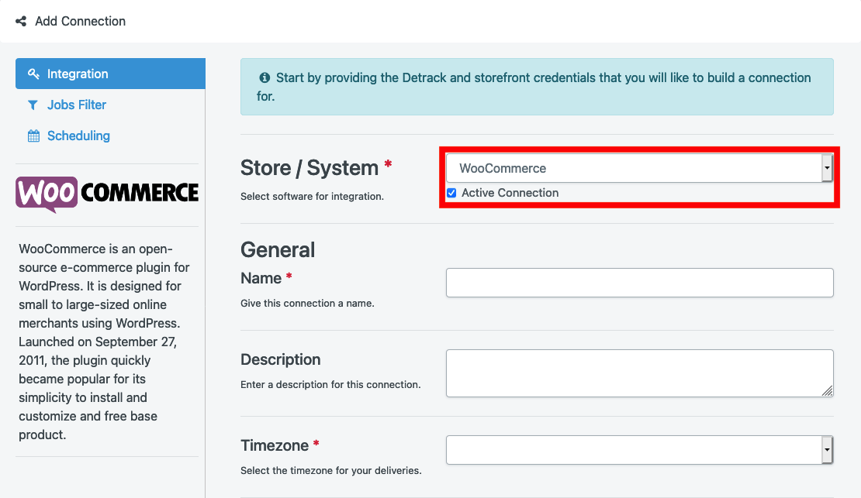Click the WooCommerce logo image

(107, 194)
